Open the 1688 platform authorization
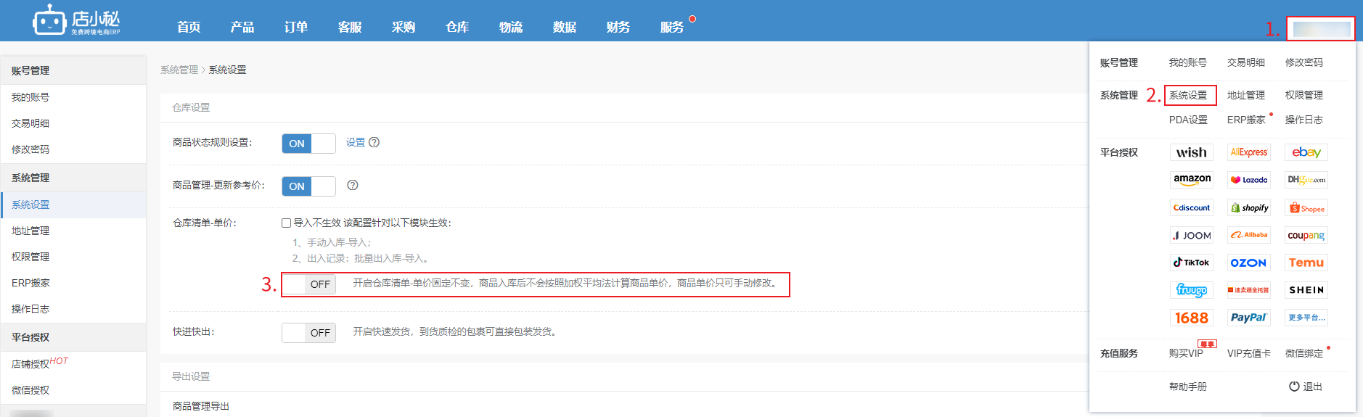Screen dimensions: 1363x417 click(1191, 318)
